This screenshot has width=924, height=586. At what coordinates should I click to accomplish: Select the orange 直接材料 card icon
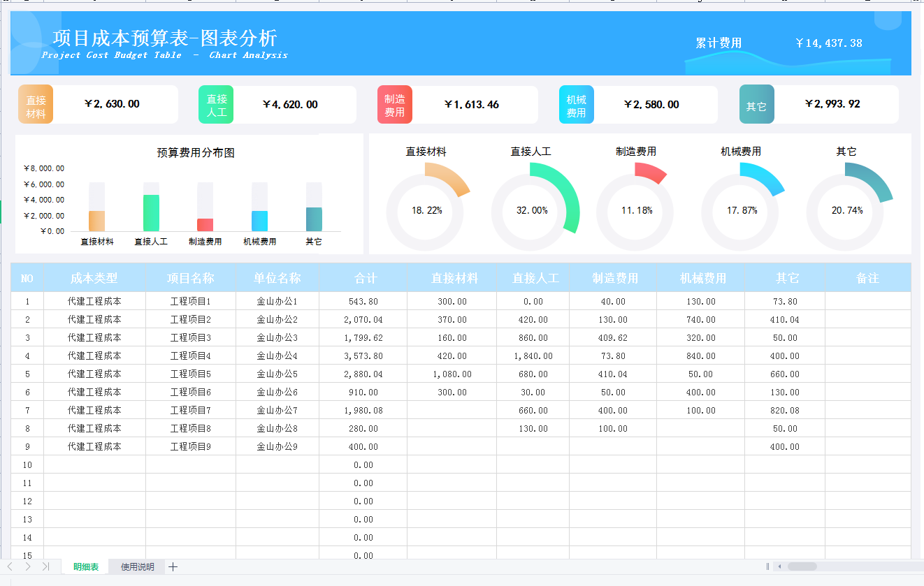36,105
